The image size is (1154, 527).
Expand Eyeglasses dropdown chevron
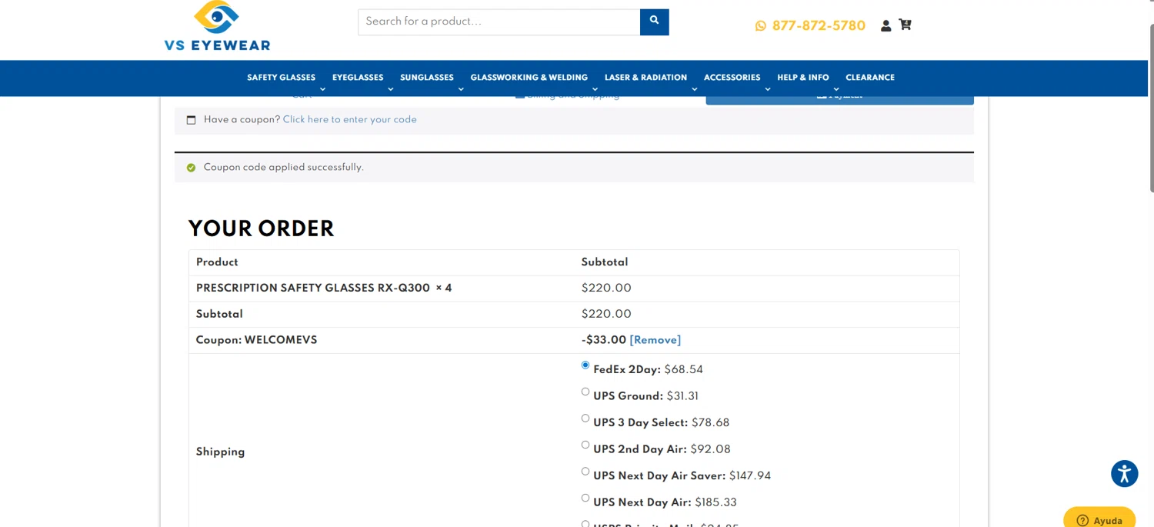point(391,89)
